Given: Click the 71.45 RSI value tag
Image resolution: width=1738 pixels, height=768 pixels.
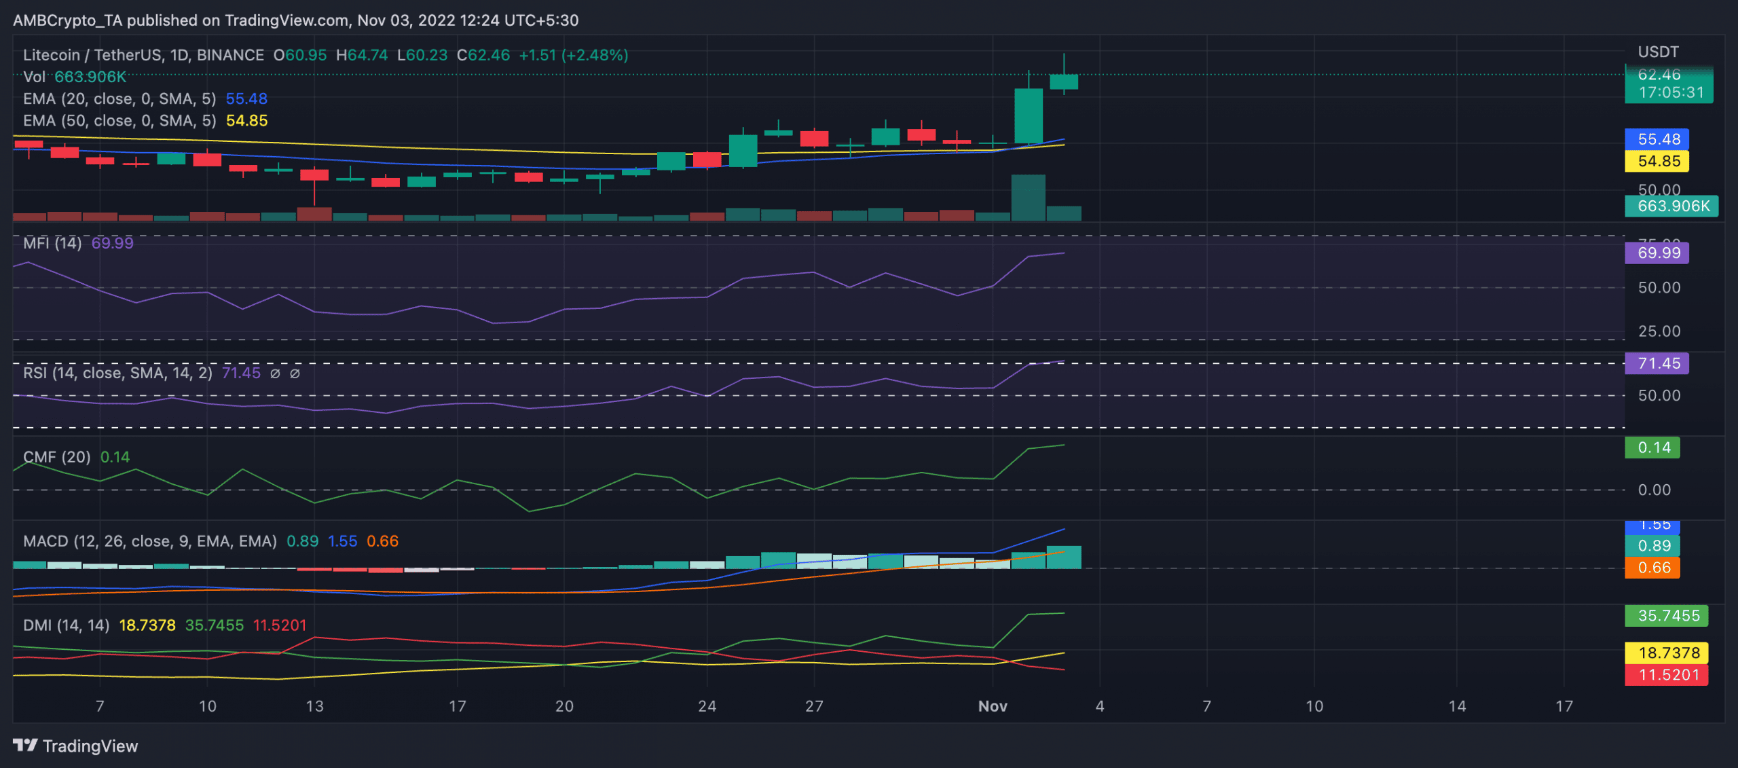Looking at the screenshot, I should pos(1657,363).
